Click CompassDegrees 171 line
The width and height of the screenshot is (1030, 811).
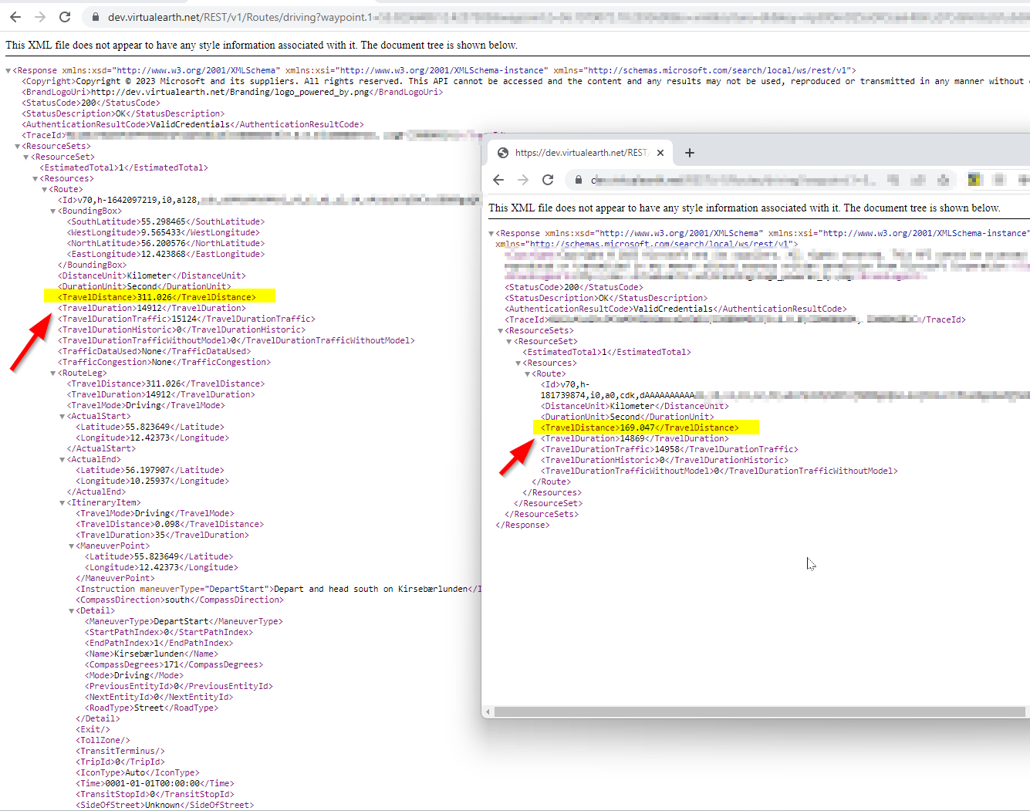(x=174, y=664)
